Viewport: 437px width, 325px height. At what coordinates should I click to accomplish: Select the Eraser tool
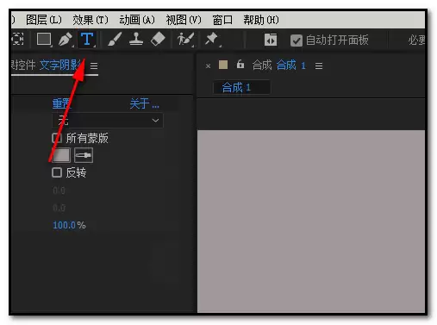click(158, 39)
